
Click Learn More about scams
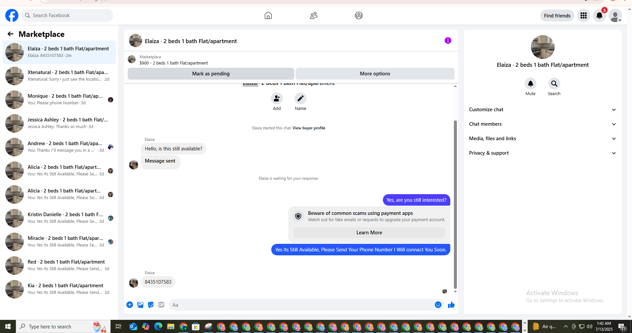pyautogui.click(x=369, y=233)
